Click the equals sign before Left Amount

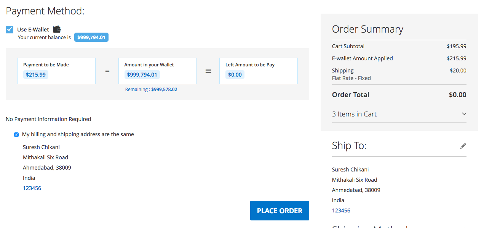coord(208,71)
